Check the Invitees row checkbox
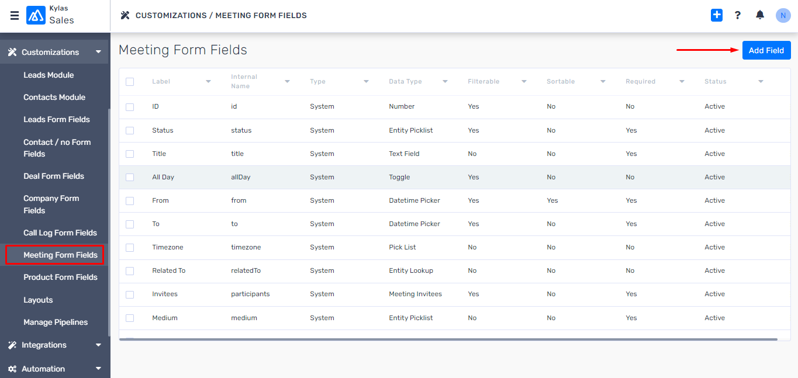Screen dimensions: 798x378 [x=130, y=294]
